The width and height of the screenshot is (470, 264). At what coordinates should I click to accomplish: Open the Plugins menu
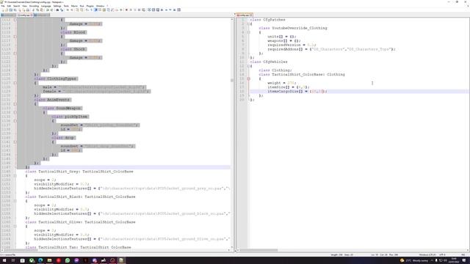click(90, 6)
